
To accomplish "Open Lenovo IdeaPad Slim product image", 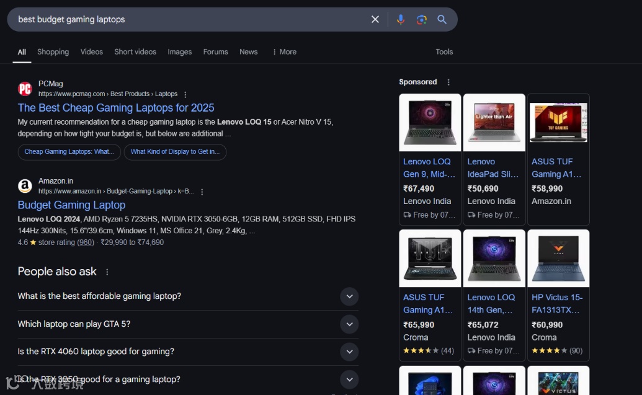I will [x=494, y=123].
